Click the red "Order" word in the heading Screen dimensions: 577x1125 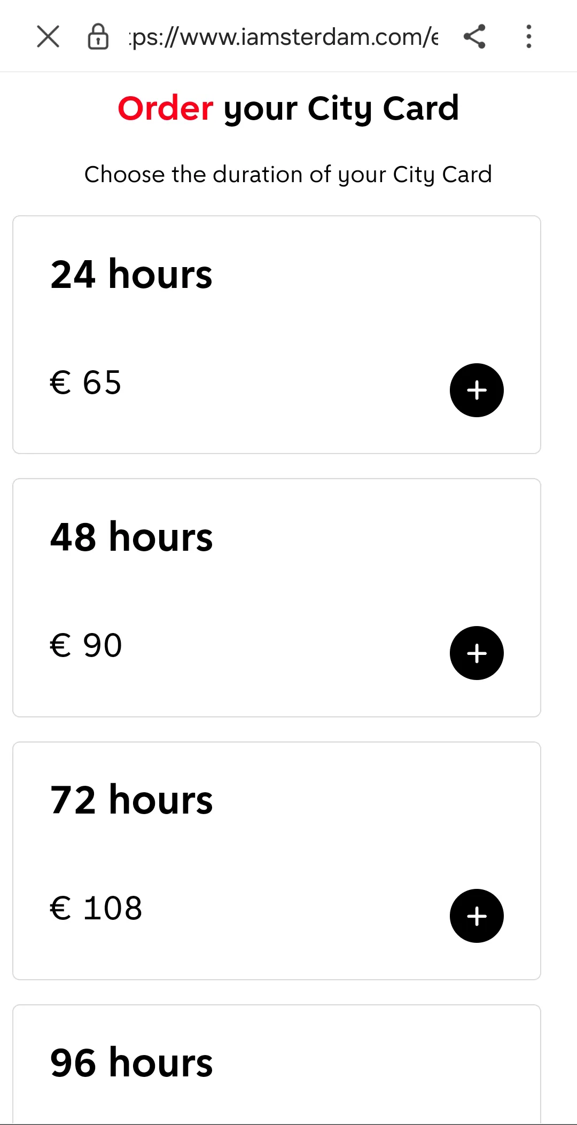click(x=166, y=108)
